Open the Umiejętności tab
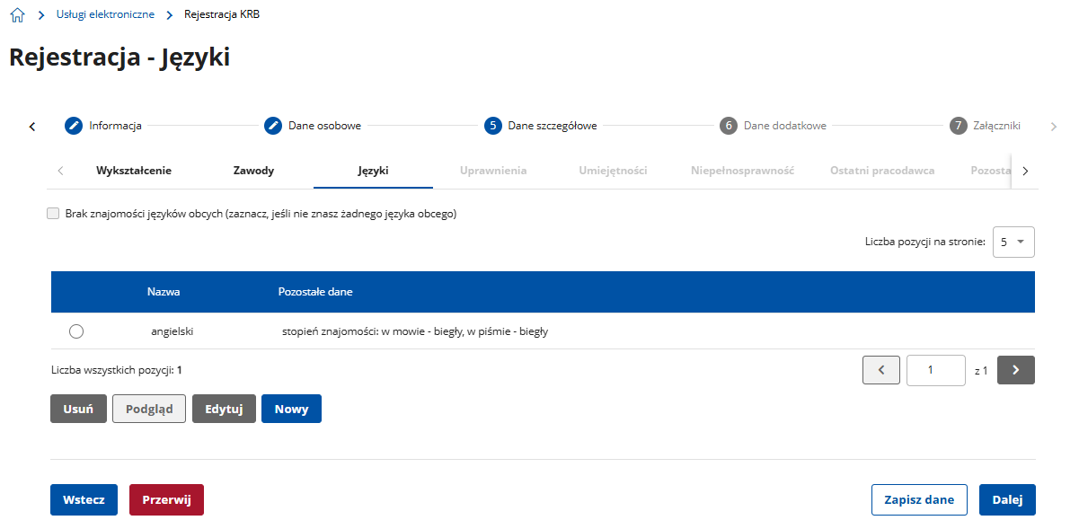The width and height of the screenshot is (1079, 529). tap(613, 170)
